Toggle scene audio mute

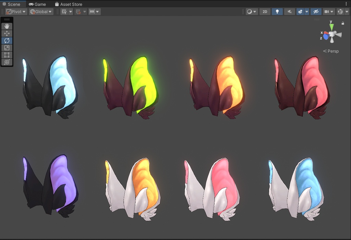(290, 11)
